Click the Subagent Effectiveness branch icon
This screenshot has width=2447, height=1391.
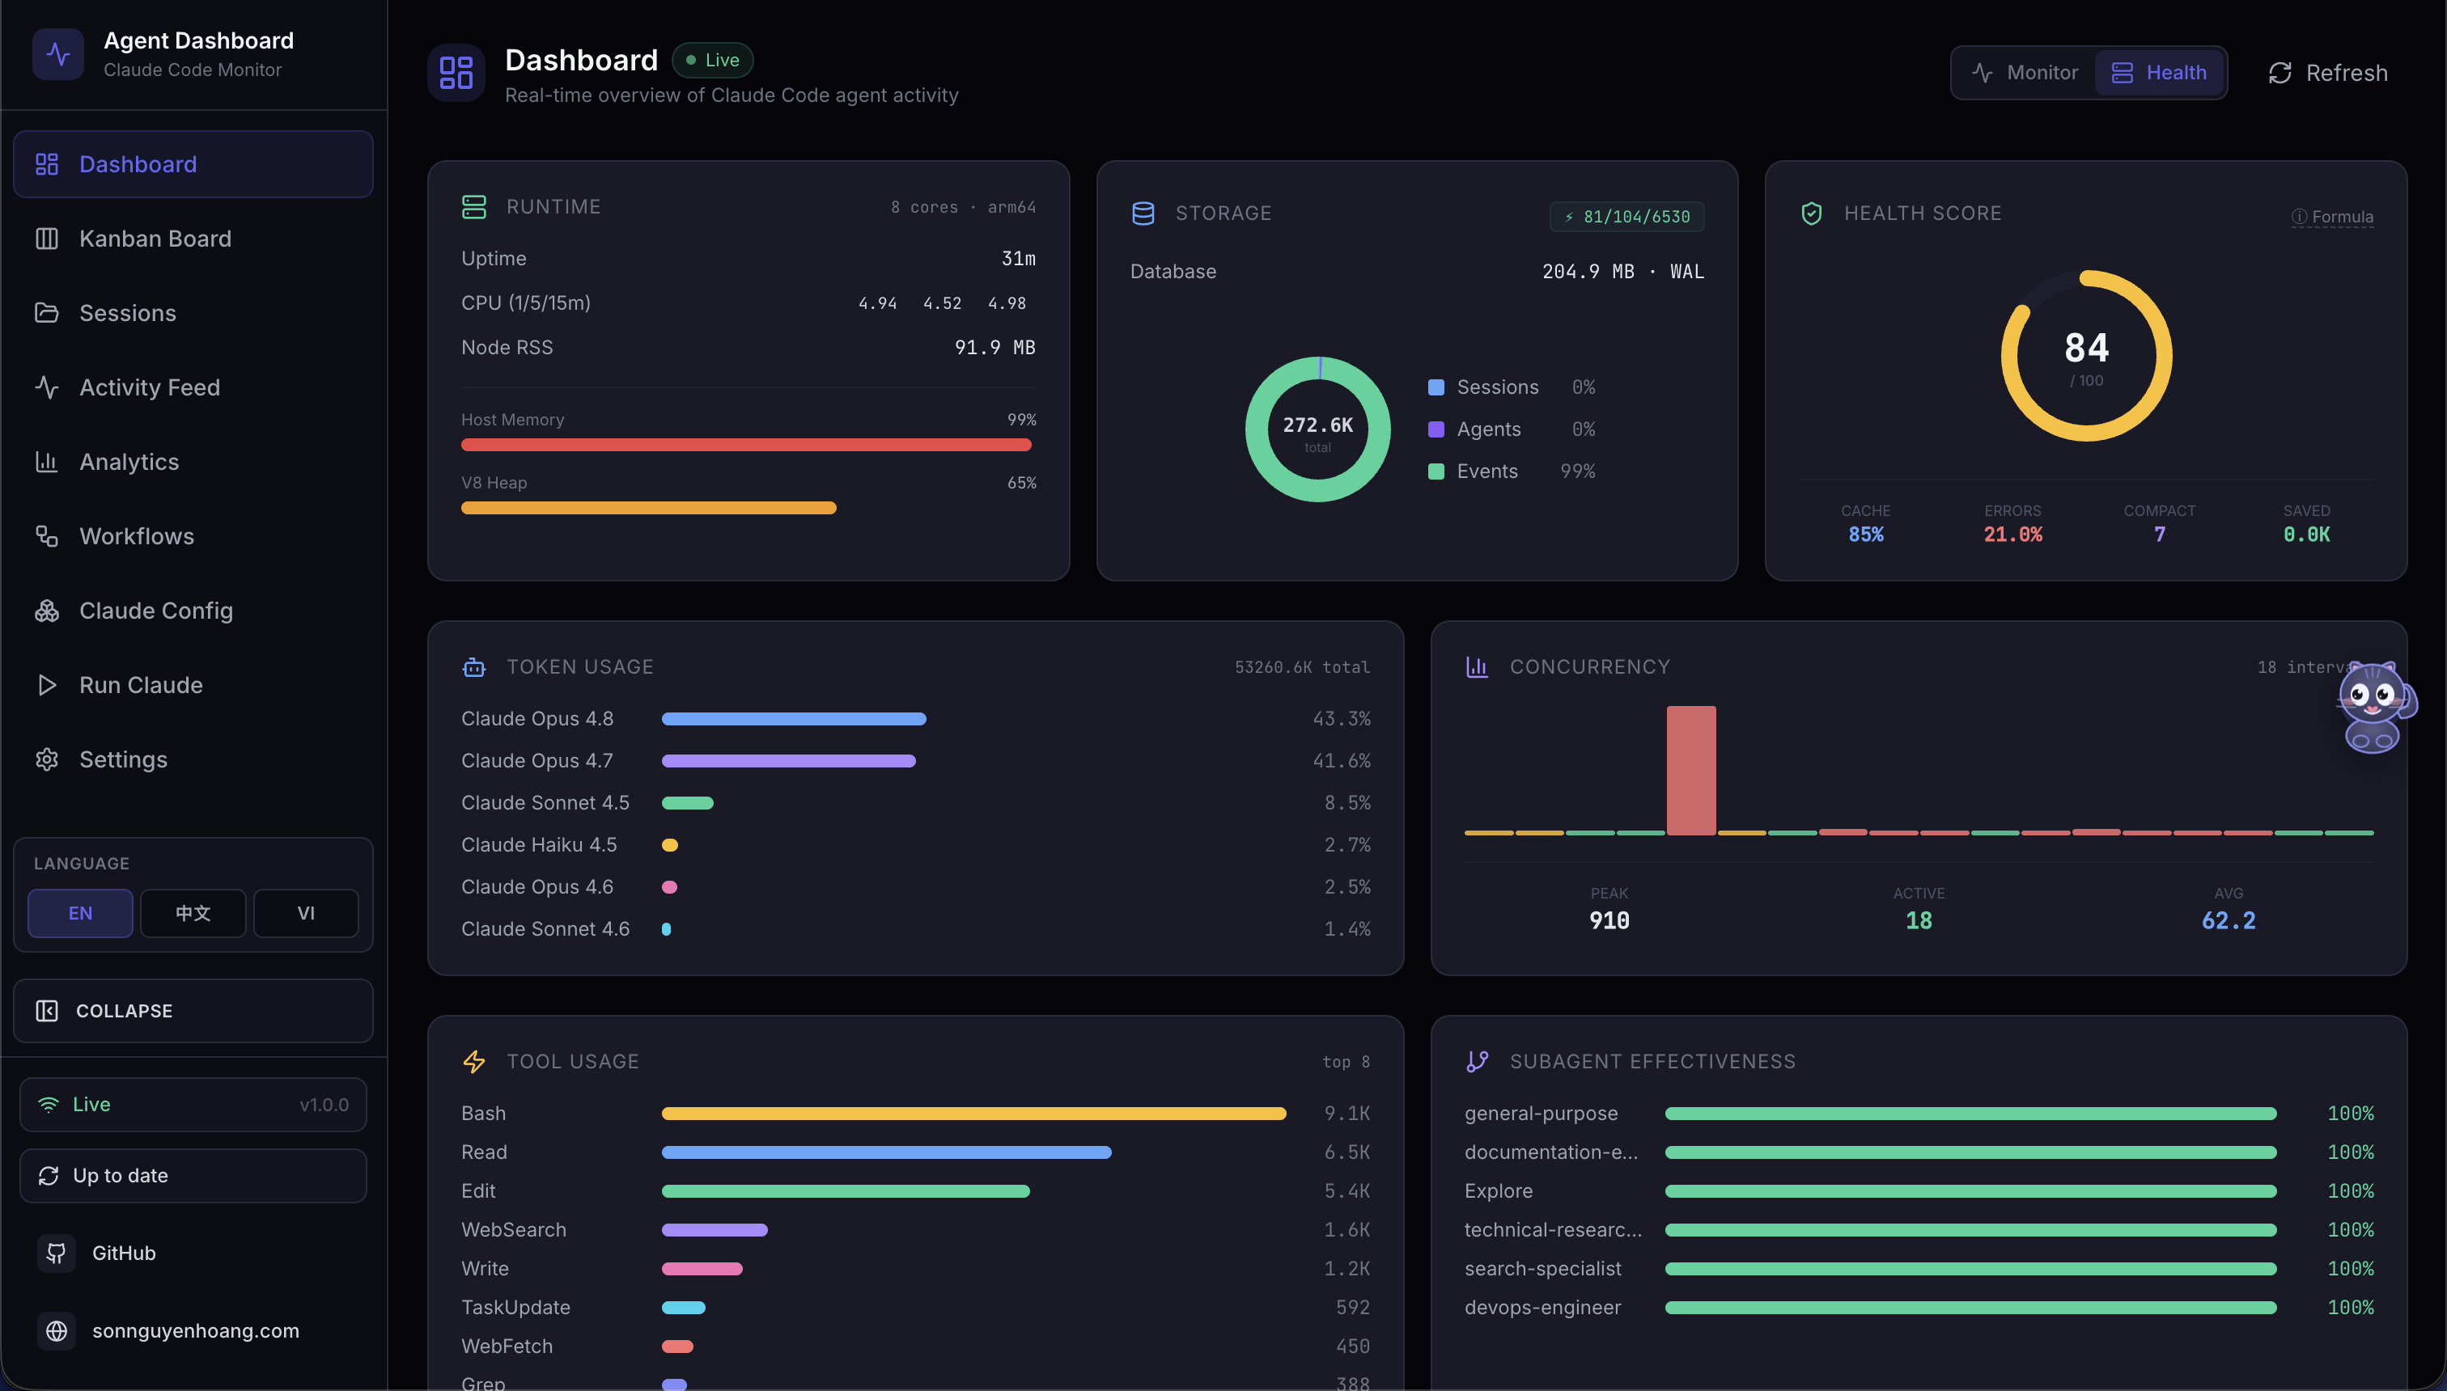[1477, 1063]
